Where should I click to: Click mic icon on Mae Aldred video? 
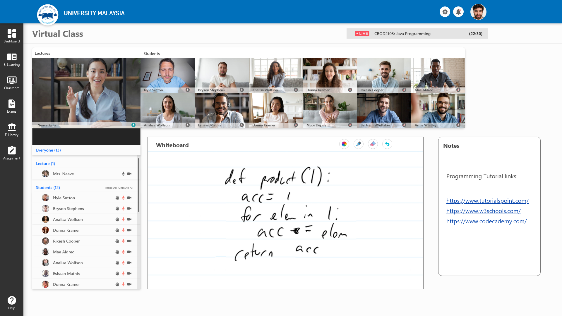[458, 90]
